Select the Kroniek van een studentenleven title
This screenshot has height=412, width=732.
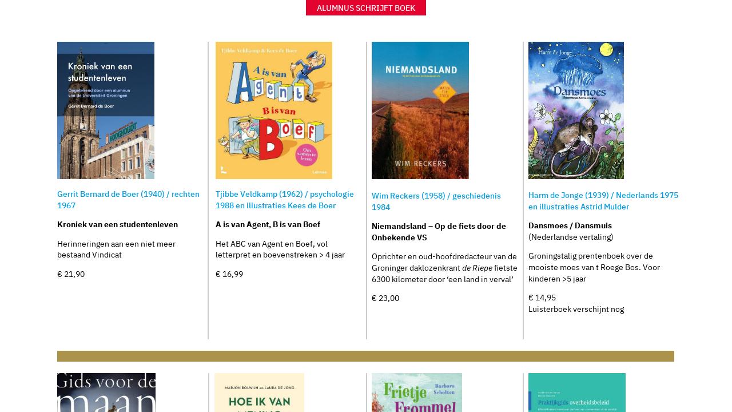pyautogui.click(x=117, y=224)
